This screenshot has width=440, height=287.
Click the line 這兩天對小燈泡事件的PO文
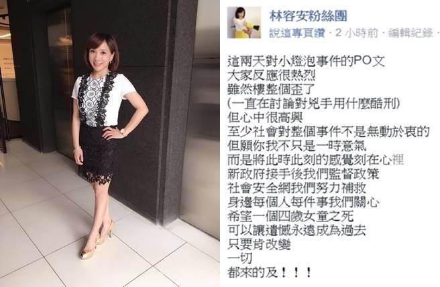click(x=306, y=62)
